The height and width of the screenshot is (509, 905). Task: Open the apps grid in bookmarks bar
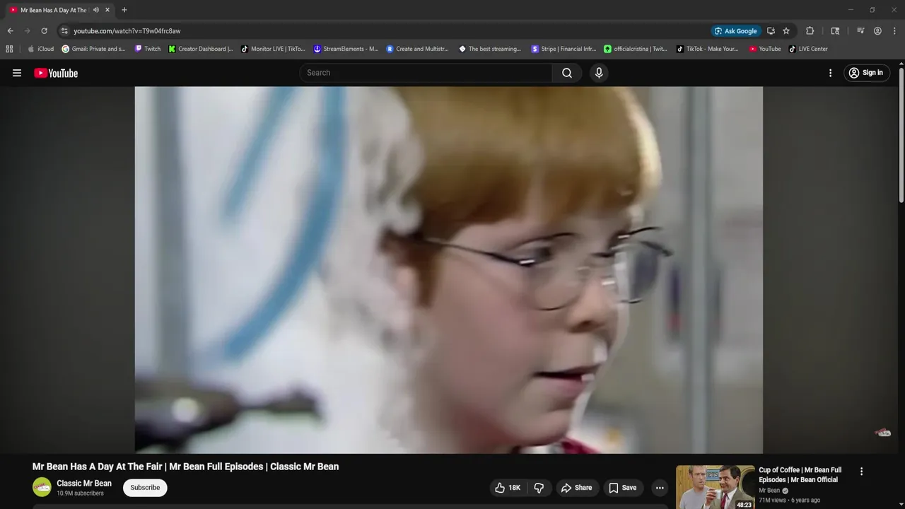pos(9,49)
